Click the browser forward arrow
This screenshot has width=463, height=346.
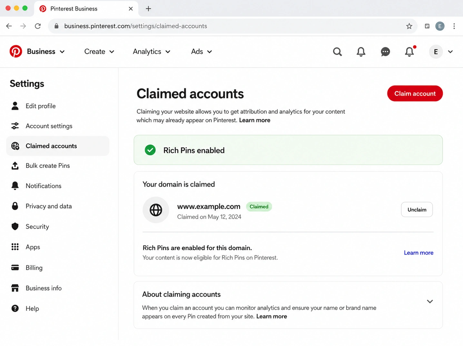coord(23,26)
